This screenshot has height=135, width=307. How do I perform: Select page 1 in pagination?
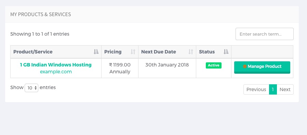(x=273, y=89)
